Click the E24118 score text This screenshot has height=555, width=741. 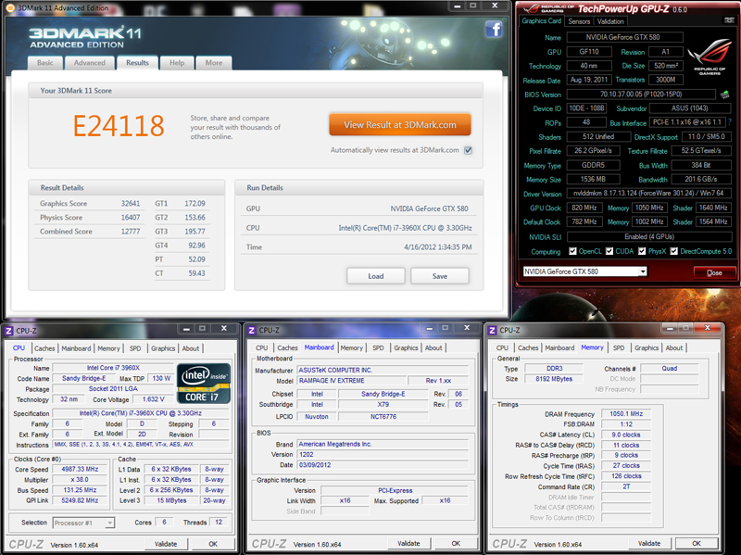(119, 126)
